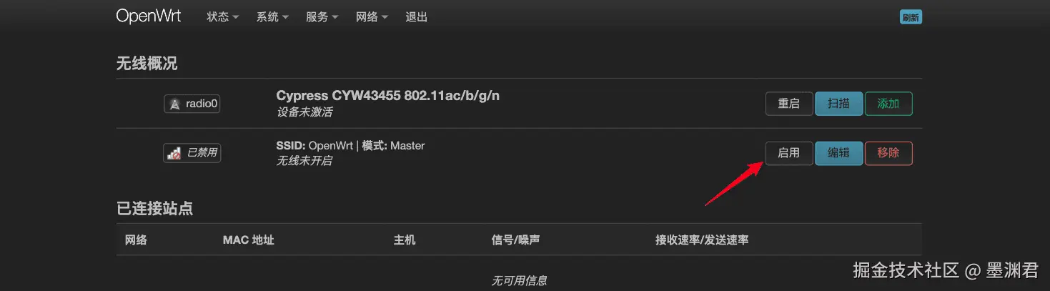Select 退出 to log out
Viewport: 1050px width, 291px height.
[416, 17]
